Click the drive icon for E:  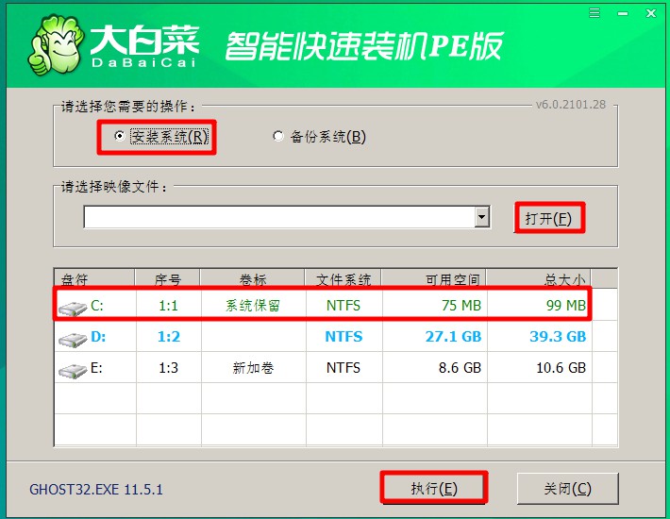tap(73, 371)
